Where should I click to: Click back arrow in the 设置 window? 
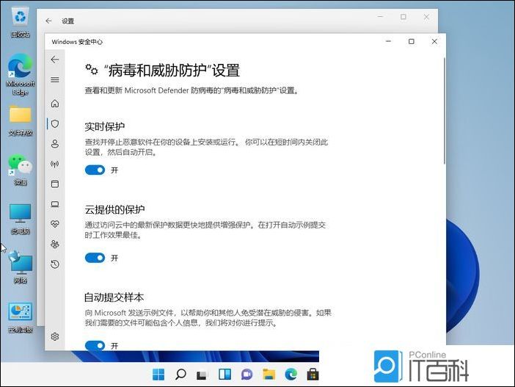(48, 21)
